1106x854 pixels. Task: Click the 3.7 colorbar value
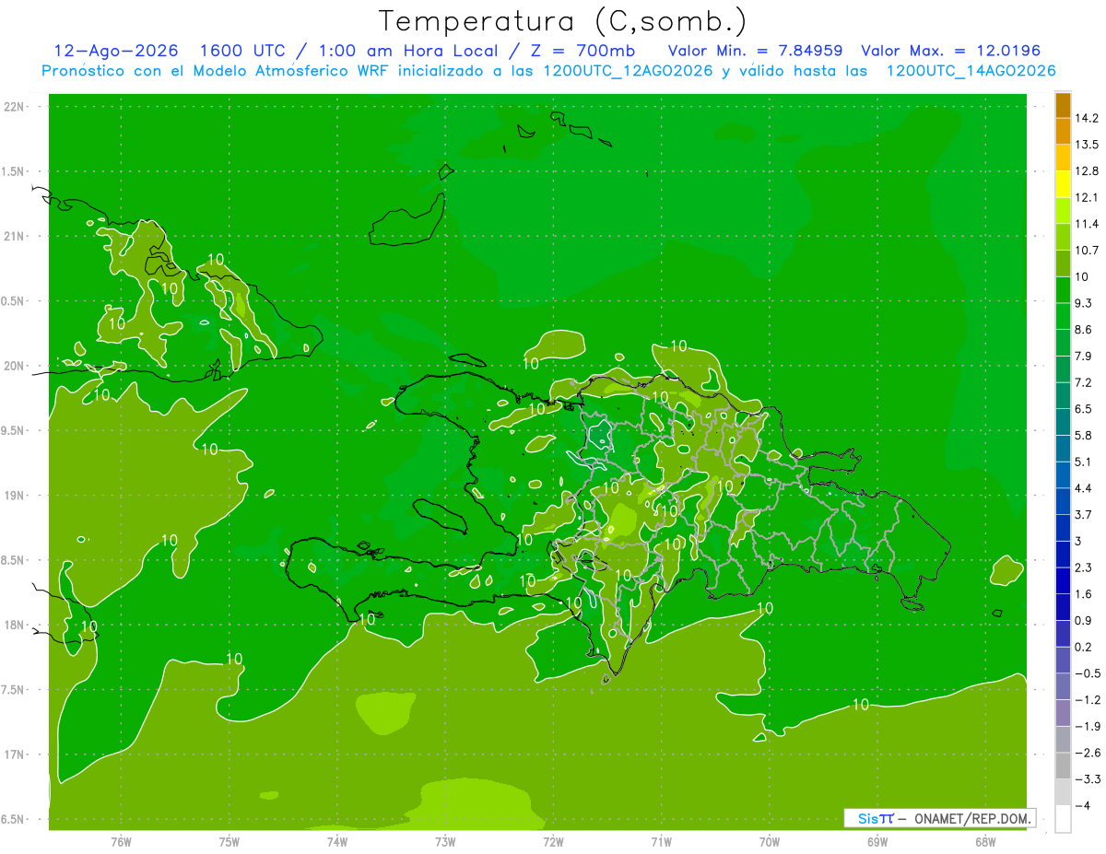1084,515
